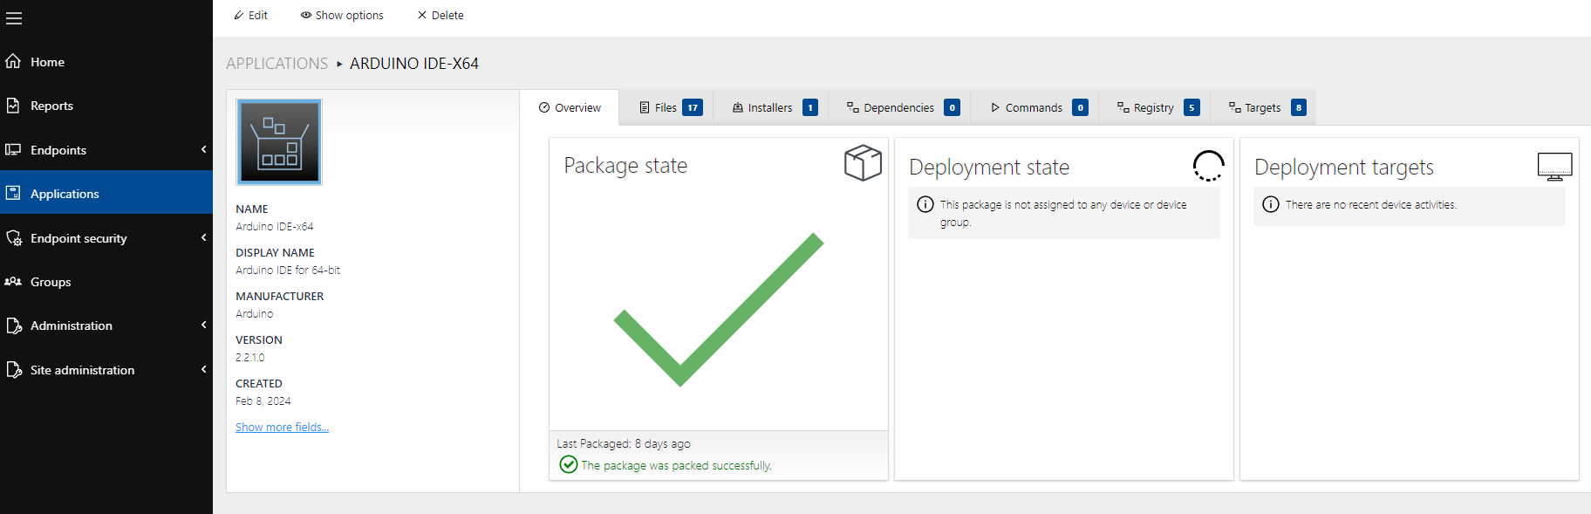The height and width of the screenshot is (514, 1591).
Task: Expand the Administration submenu arrow
Action: tap(203, 326)
